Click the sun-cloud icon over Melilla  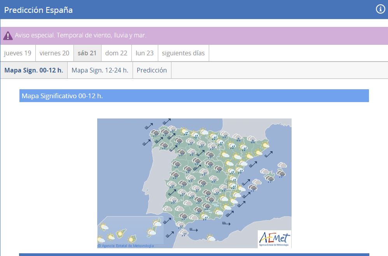(211, 238)
